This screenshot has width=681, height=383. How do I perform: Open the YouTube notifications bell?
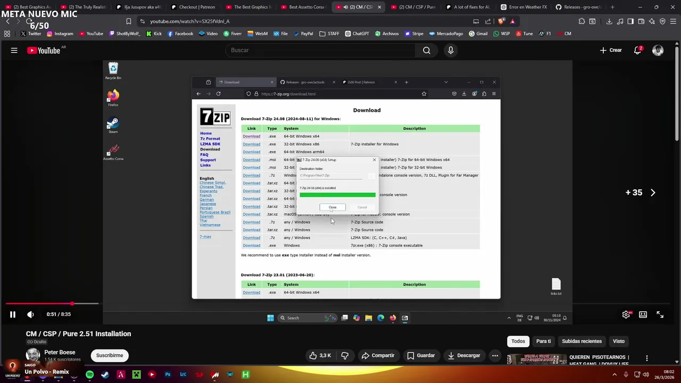click(x=637, y=50)
